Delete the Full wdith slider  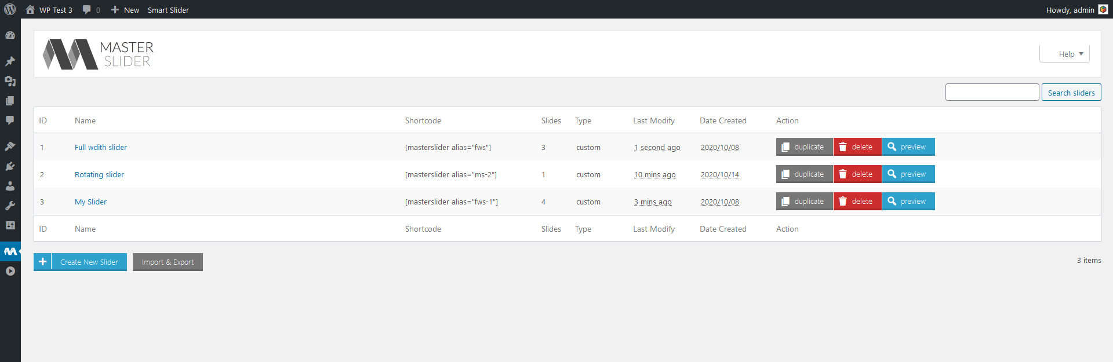click(857, 147)
